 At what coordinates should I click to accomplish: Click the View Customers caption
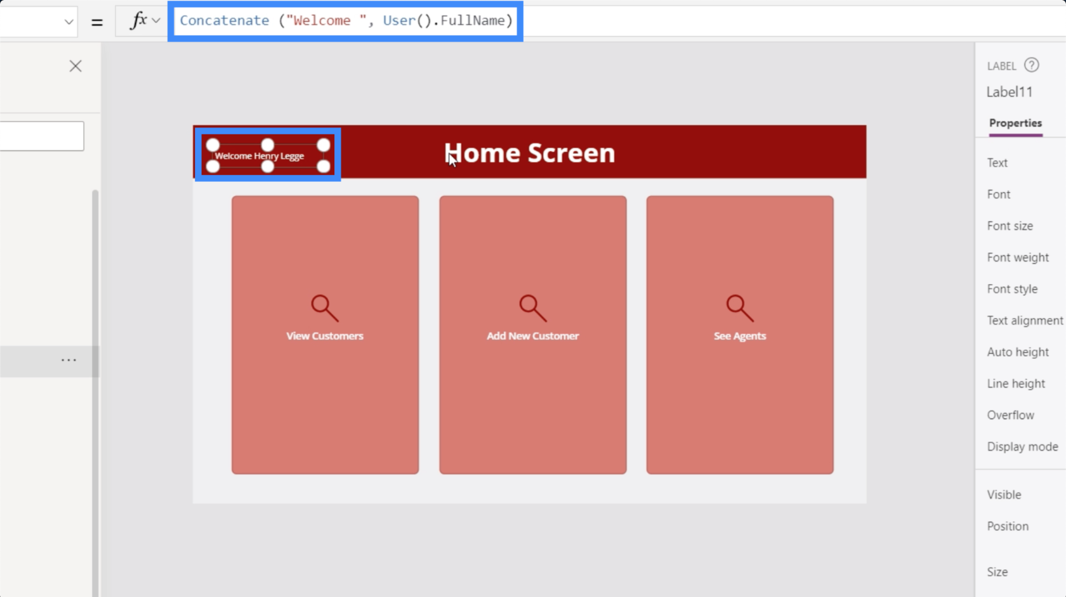tap(325, 336)
